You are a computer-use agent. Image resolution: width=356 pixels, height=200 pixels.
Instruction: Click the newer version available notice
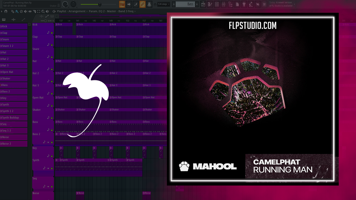(280, 4)
